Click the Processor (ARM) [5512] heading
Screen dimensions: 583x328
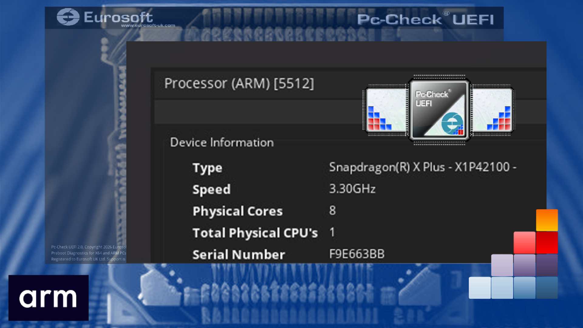(239, 83)
